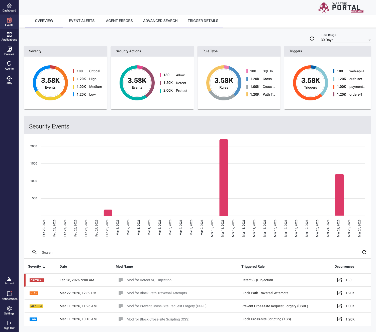Click the HIGH severity badge
This screenshot has height=332, width=376.
(x=34, y=293)
